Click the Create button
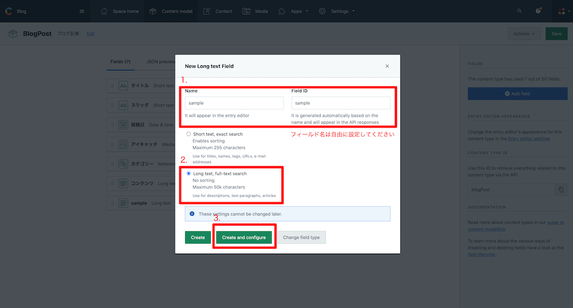Viewport: 573px width, 308px height. pyautogui.click(x=198, y=238)
